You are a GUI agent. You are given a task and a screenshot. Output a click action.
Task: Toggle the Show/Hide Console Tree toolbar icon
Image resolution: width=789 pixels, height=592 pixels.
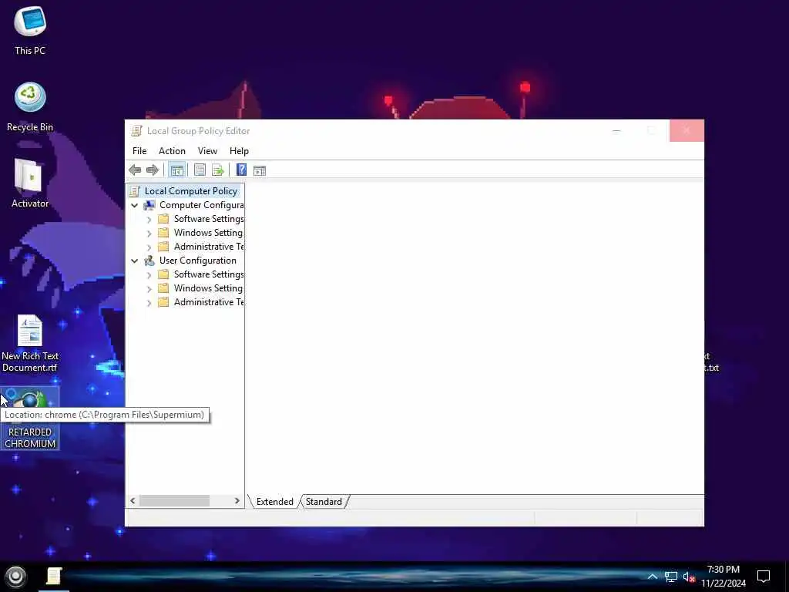tap(176, 170)
